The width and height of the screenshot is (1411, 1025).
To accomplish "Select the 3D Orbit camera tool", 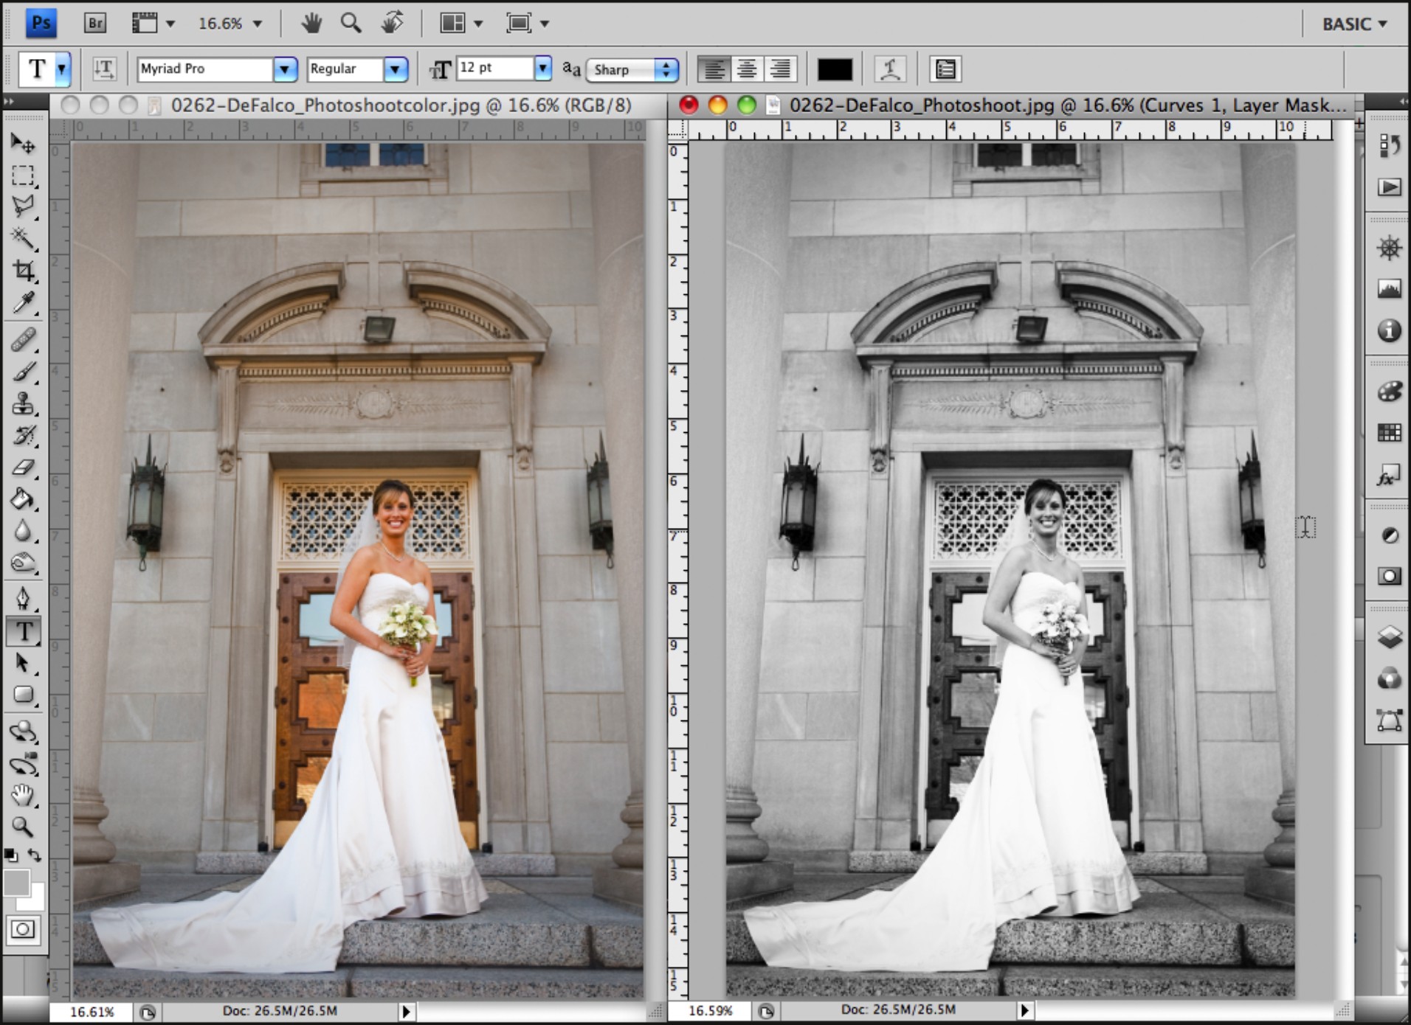I will pyautogui.click(x=23, y=763).
